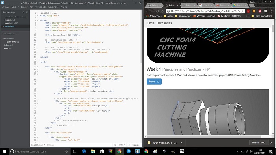This screenshot has height=155, width=276.
Task: Click the orange extension icon beside ABP
Action: coord(254,11)
